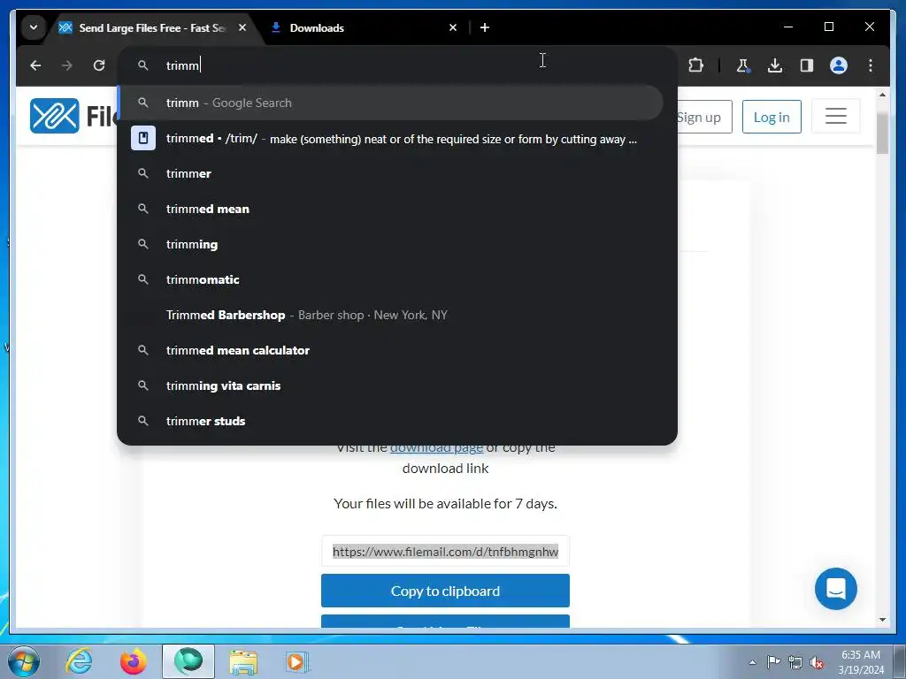This screenshot has width=906, height=679.
Task: Select the trimm Google Search suggestion
Action: [390, 103]
